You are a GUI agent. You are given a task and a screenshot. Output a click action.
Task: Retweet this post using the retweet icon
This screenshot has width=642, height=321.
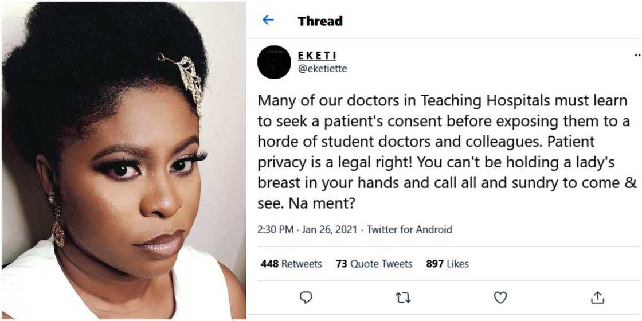tap(404, 297)
